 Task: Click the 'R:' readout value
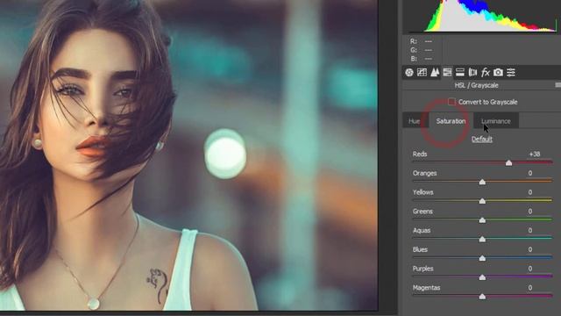428,41
